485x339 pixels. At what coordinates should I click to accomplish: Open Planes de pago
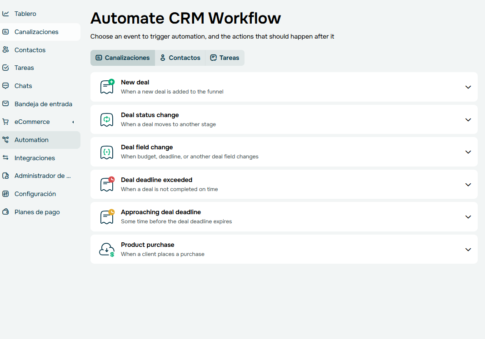click(x=37, y=212)
